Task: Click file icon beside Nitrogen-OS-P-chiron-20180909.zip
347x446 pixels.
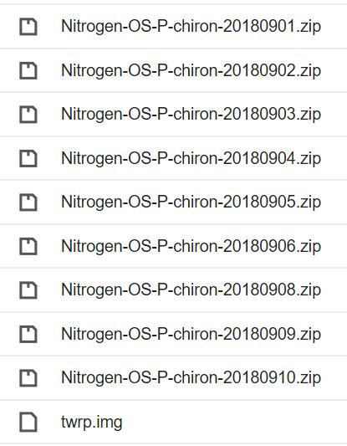Action: (28, 334)
